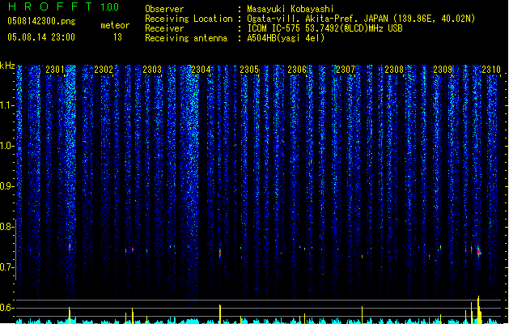Click the 2303 time marker
Image resolution: width=509 pixels, height=324 pixels.
tap(152, 70)
